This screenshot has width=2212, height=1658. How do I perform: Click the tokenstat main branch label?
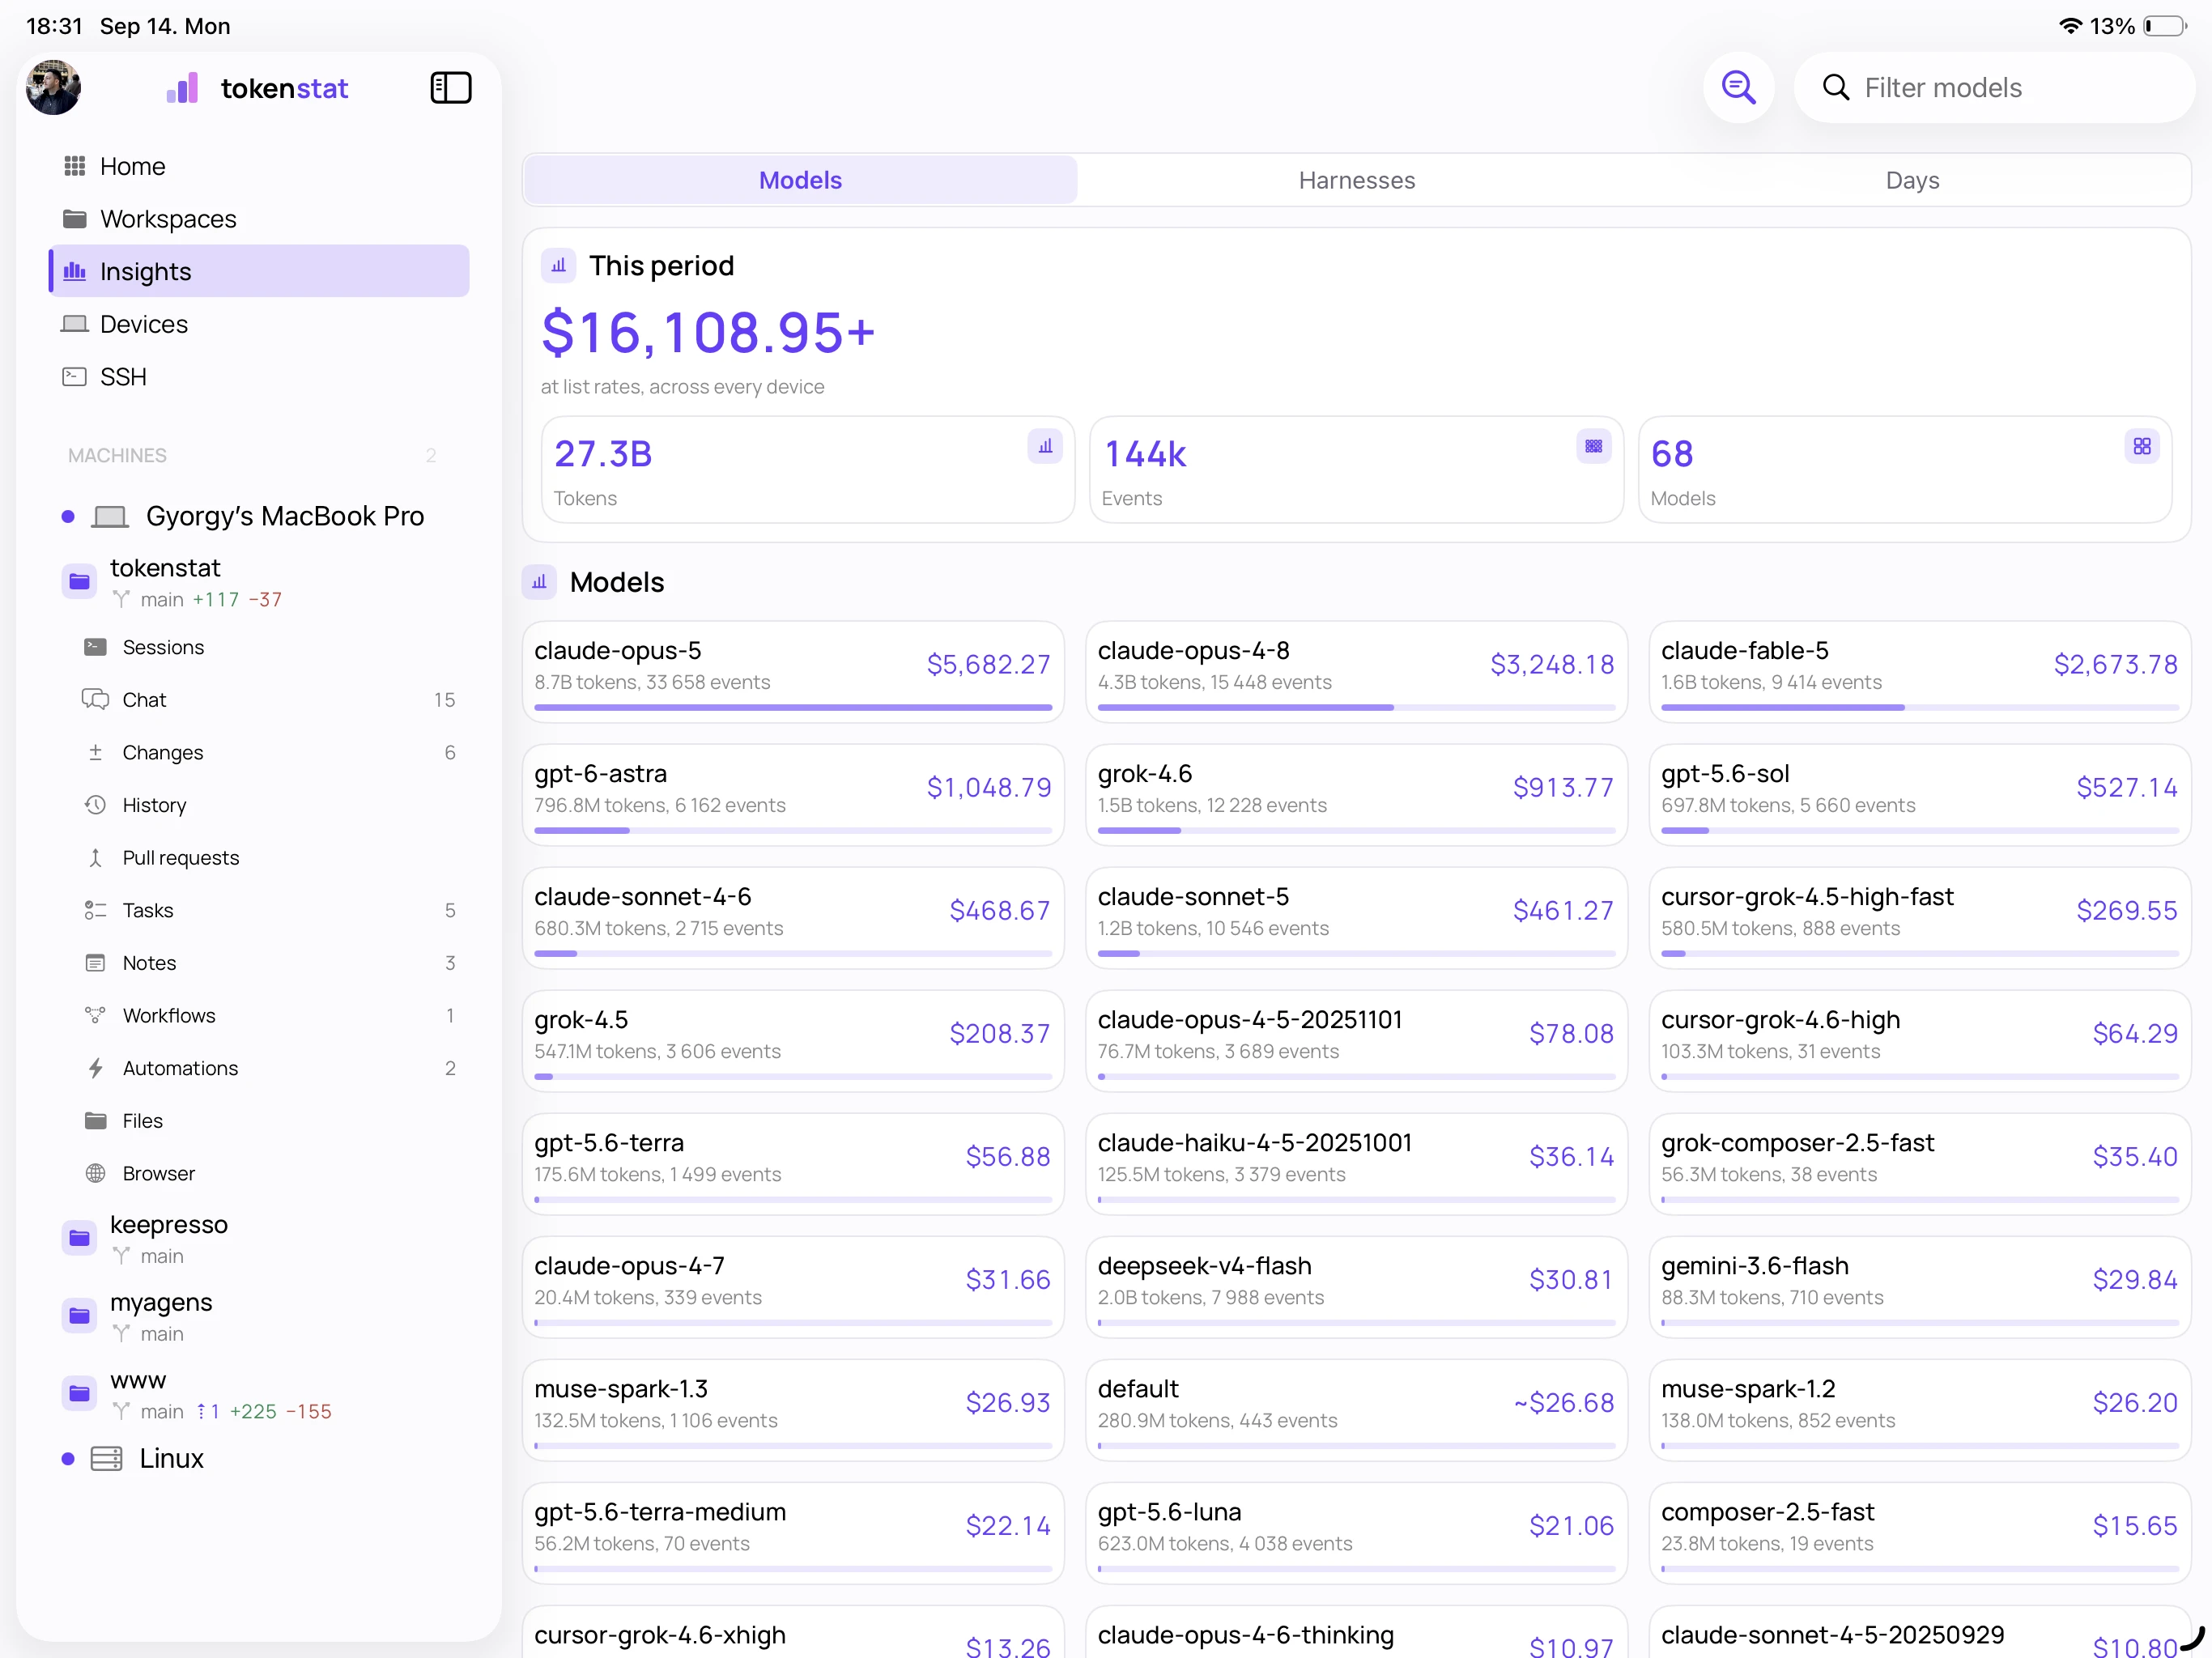coord(161,600)
